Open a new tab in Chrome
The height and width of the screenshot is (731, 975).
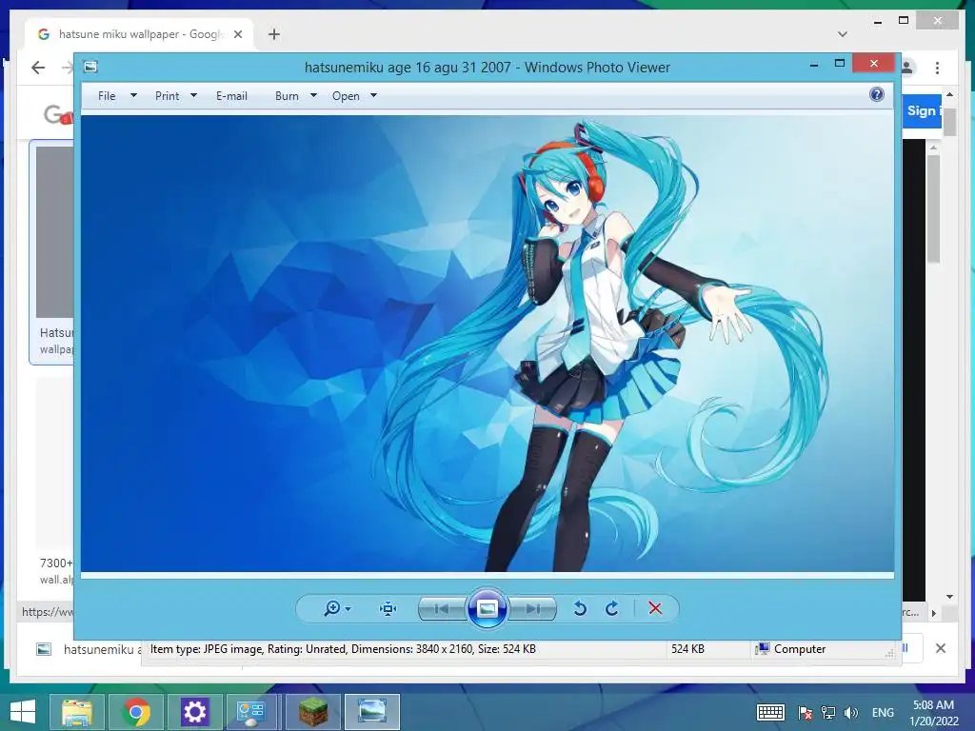coord(274,34)
